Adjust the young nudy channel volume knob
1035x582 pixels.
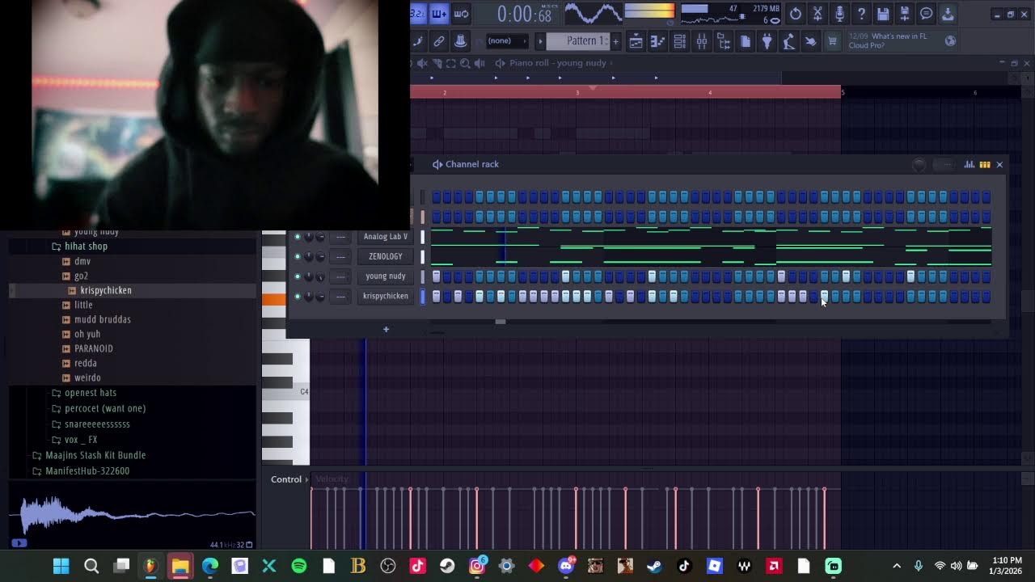point(320,276)
